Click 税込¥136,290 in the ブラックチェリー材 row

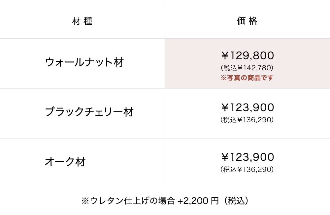[247, 120]
